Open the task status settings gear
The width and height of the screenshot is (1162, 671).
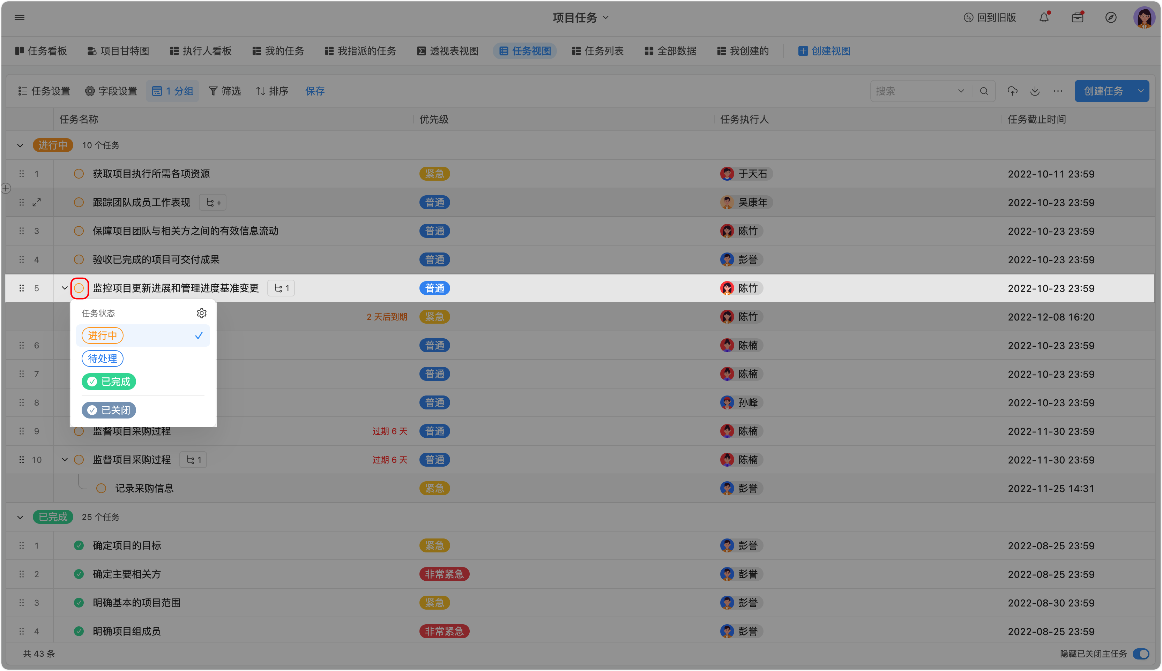pos(201,314)
